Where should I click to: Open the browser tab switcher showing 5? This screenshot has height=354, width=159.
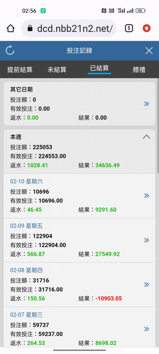tap(129, 28)
